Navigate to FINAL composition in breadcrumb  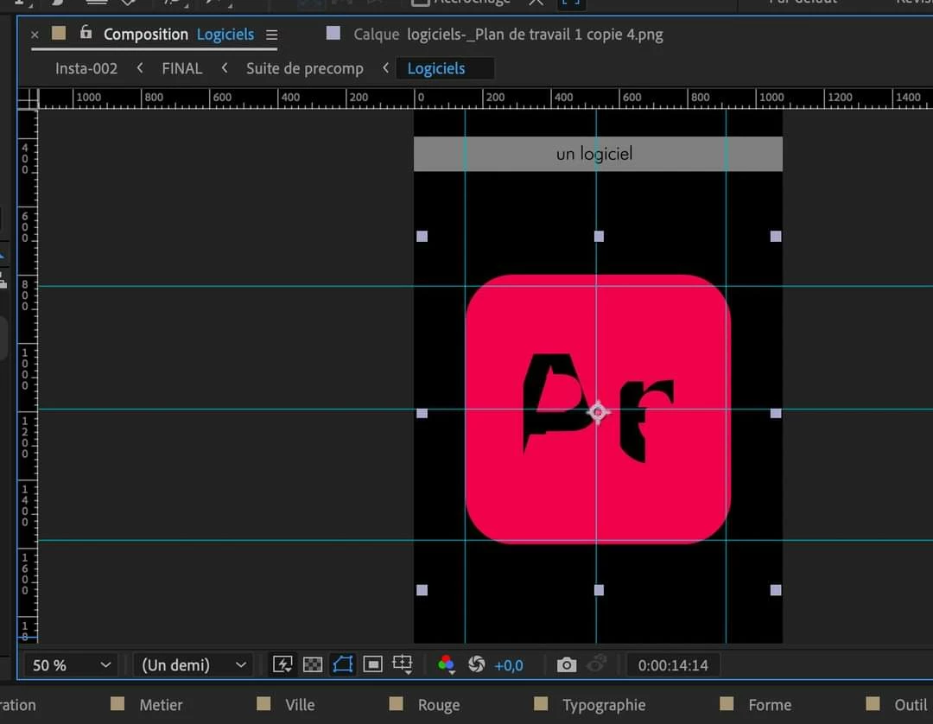(x=182, y=68)
